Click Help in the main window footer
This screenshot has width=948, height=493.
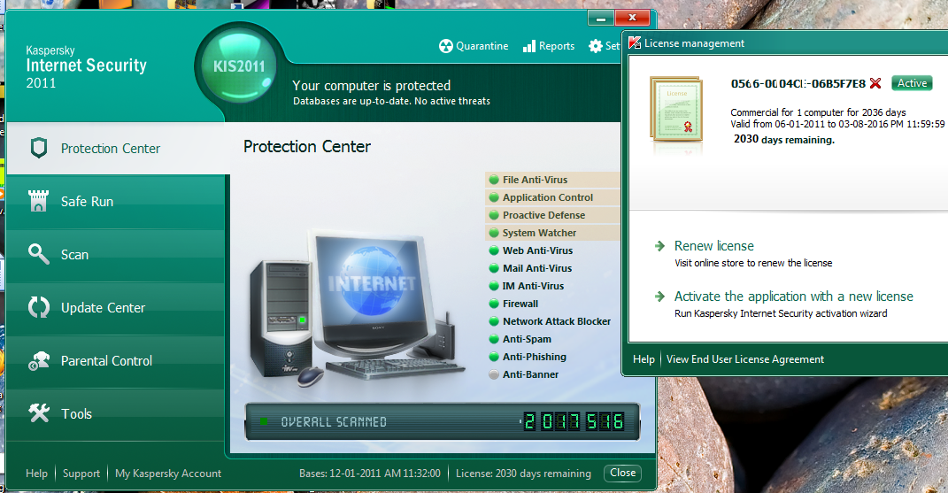(36, 474)
